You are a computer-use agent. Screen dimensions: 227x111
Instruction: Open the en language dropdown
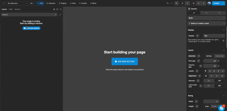[x=32, y=3]
